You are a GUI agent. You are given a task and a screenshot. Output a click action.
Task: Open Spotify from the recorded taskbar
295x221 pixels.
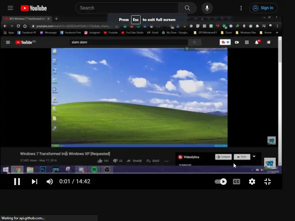point(94,170)
